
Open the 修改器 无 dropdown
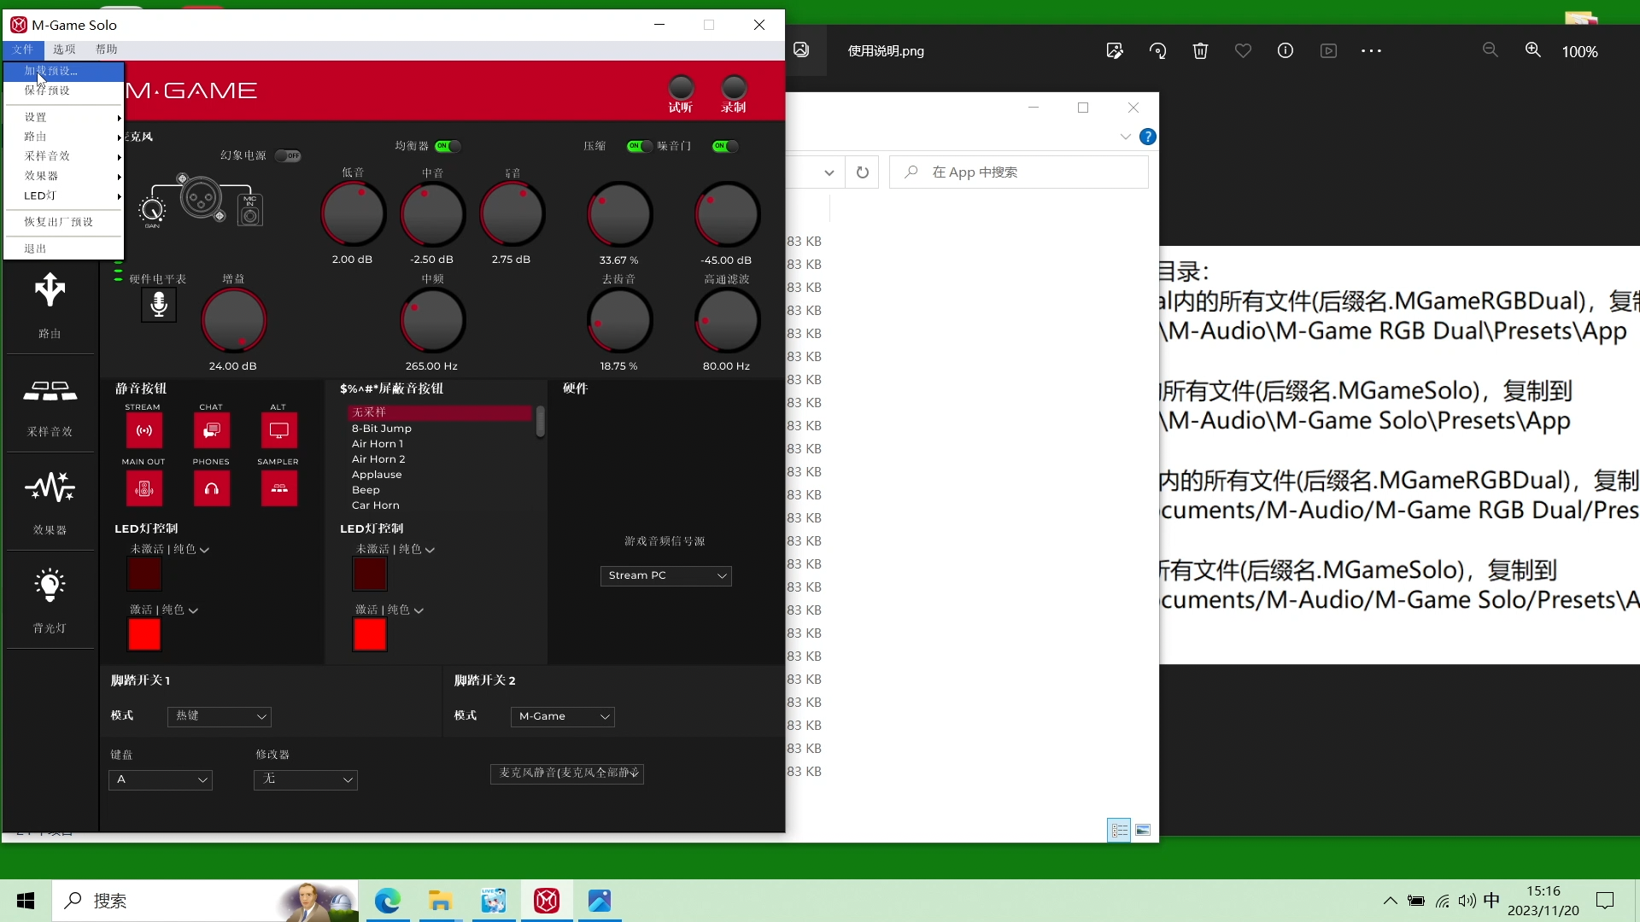tap(306, 779)
